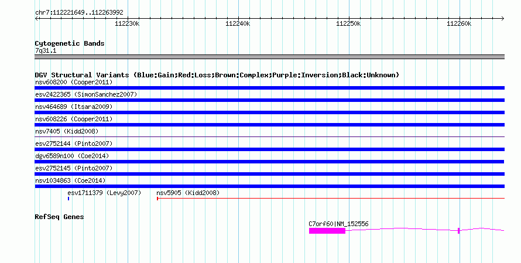Open variant nsv608226 (Cooper2011) label

point(74,119)
